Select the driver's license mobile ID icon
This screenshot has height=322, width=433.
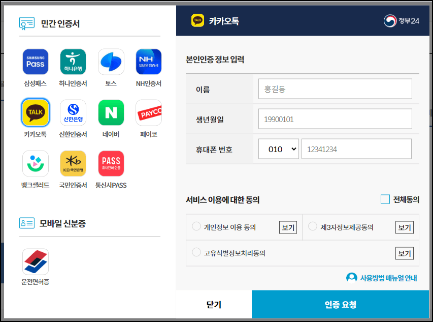[35, 262]
